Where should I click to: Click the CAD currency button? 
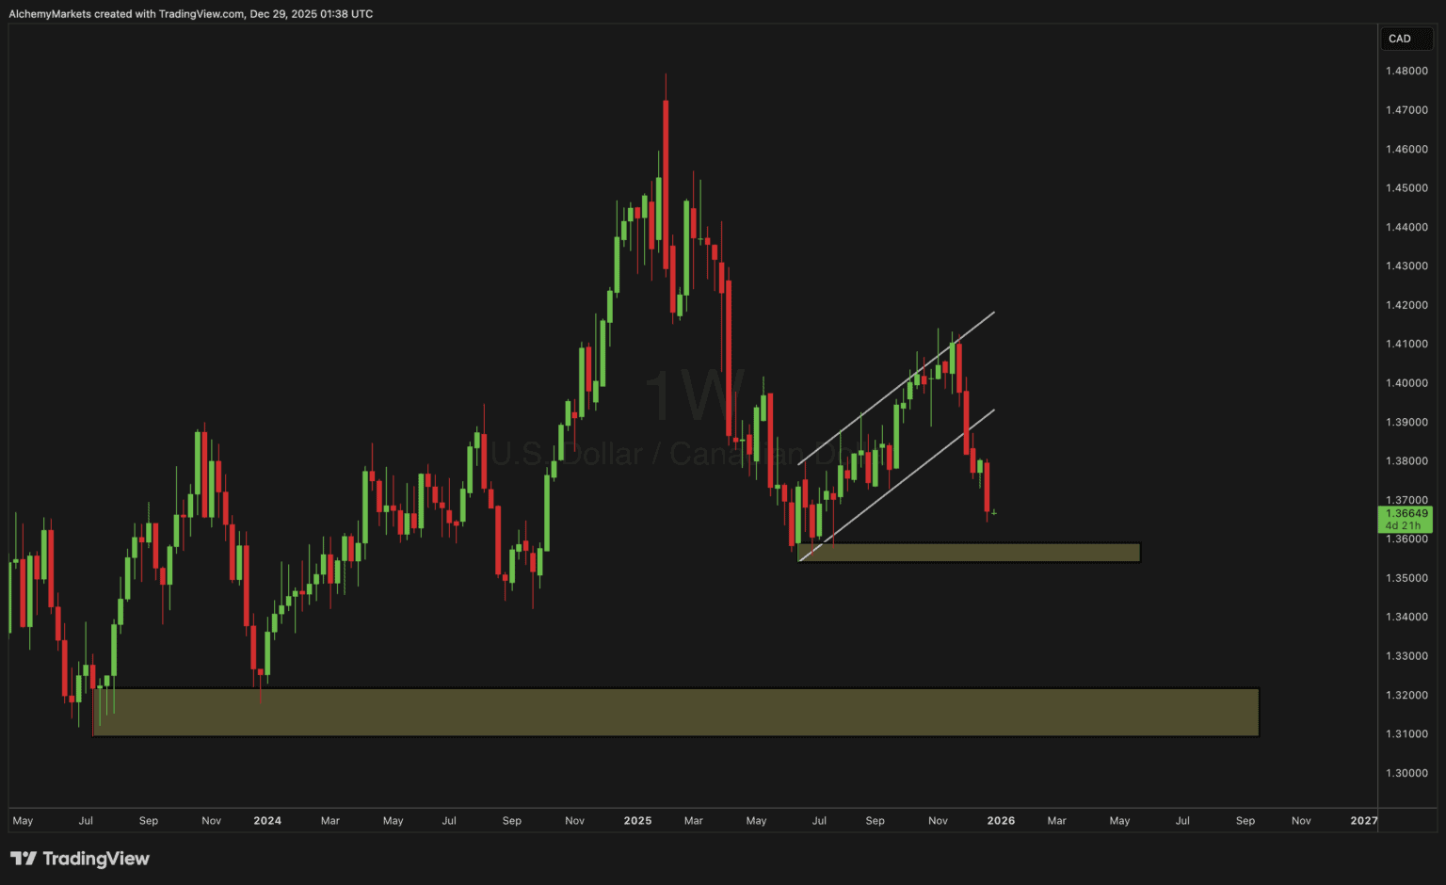tap(1406, 39)
